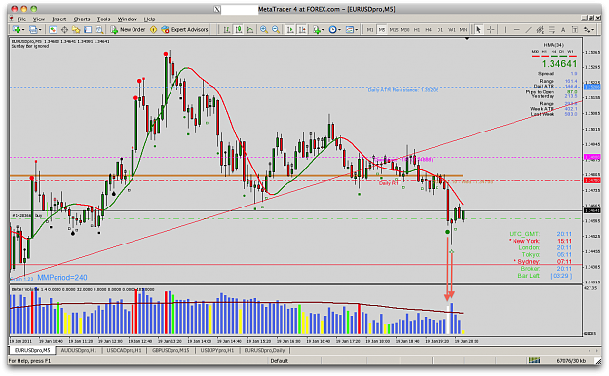
Task: Open the File menu
Action: click(21, 19)
